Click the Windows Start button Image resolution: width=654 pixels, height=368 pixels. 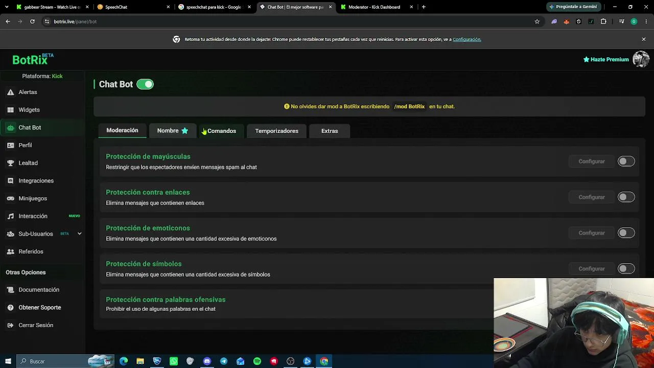(8, 361)
